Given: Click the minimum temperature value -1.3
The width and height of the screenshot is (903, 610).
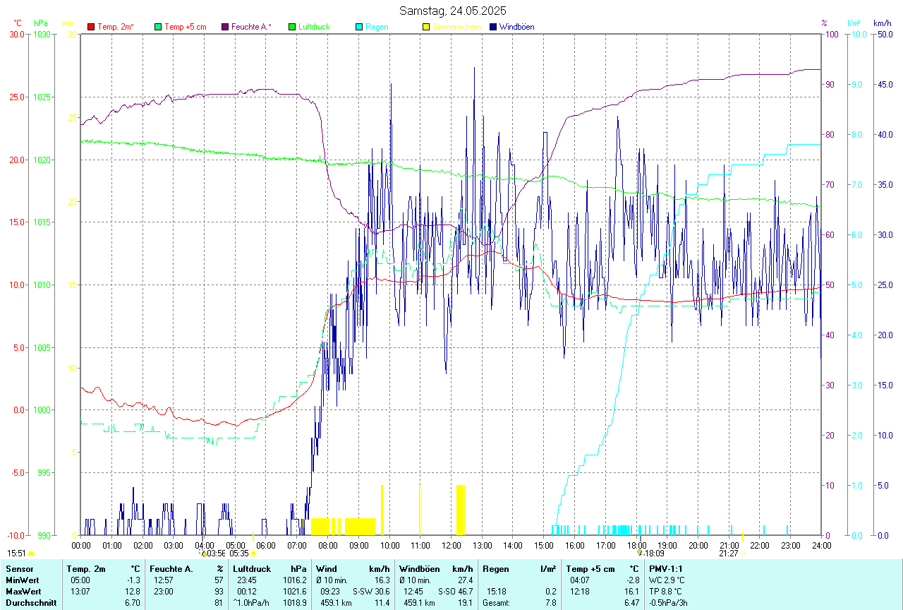Looking at the screenshot, I should 133,580.
